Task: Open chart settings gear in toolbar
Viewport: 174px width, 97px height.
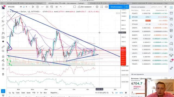Action: [x=97, y=7]
